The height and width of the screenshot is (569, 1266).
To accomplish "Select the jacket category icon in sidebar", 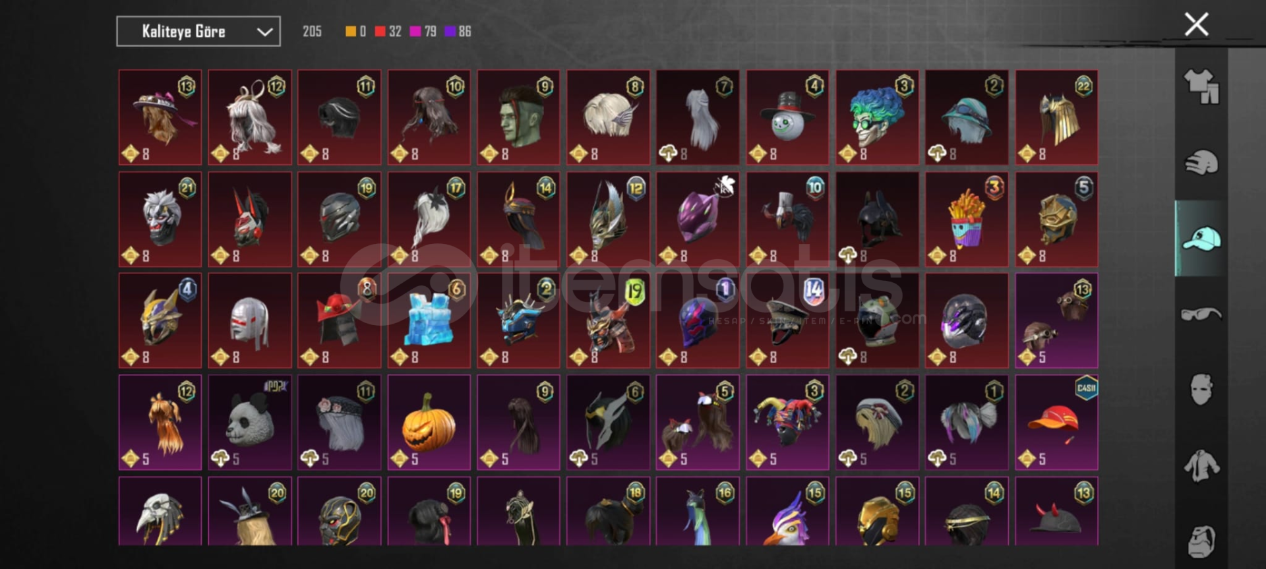I will [x=1201, y=465].
